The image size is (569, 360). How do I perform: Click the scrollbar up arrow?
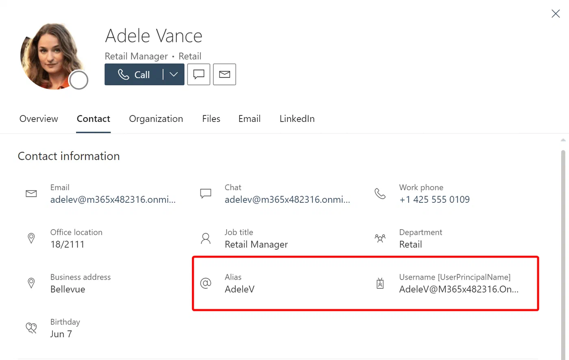pyautogui.click(x=563, y=140)
